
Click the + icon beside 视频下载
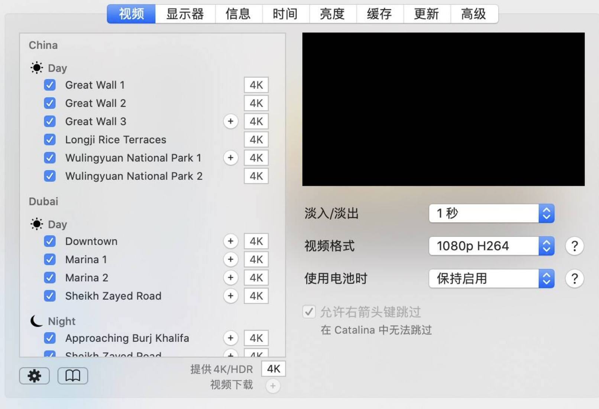(273, 386)
